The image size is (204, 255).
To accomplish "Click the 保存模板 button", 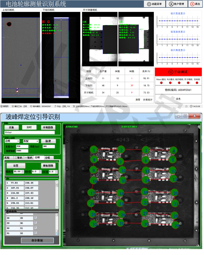I will pos(37,240).
